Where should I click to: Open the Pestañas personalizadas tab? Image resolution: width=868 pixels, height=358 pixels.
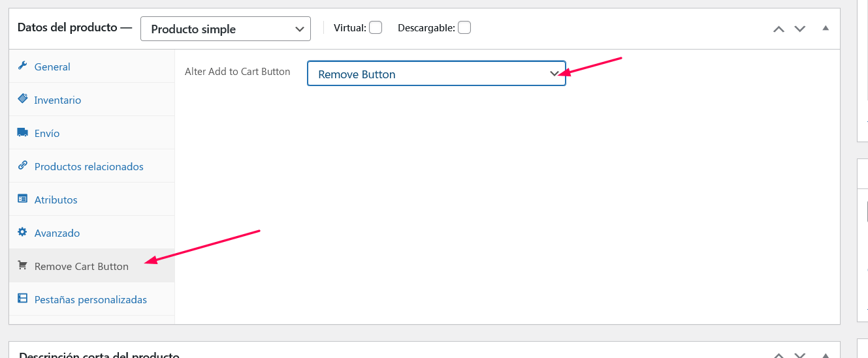(91, 299)
